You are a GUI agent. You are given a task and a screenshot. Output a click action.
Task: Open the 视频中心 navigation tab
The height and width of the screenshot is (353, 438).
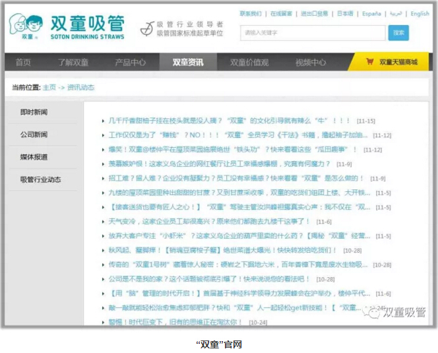click(x=310, y=63)
